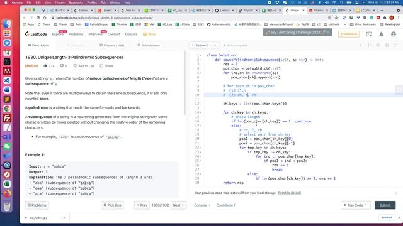This screenshot has height=226, width=403.
Task: Open the LC_Video.jpg download options chevron
Action: (x=64, y=218)
